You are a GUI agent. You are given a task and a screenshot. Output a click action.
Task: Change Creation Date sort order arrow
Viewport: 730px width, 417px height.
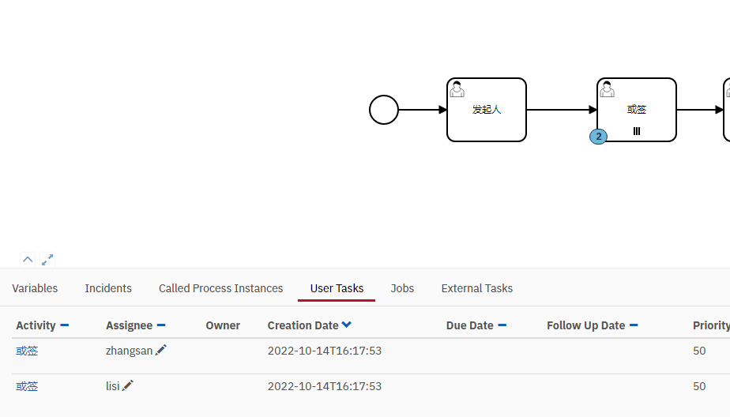point(347,325)
